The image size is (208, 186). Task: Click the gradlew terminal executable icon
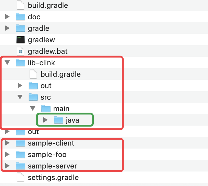(x=20, y=40)
